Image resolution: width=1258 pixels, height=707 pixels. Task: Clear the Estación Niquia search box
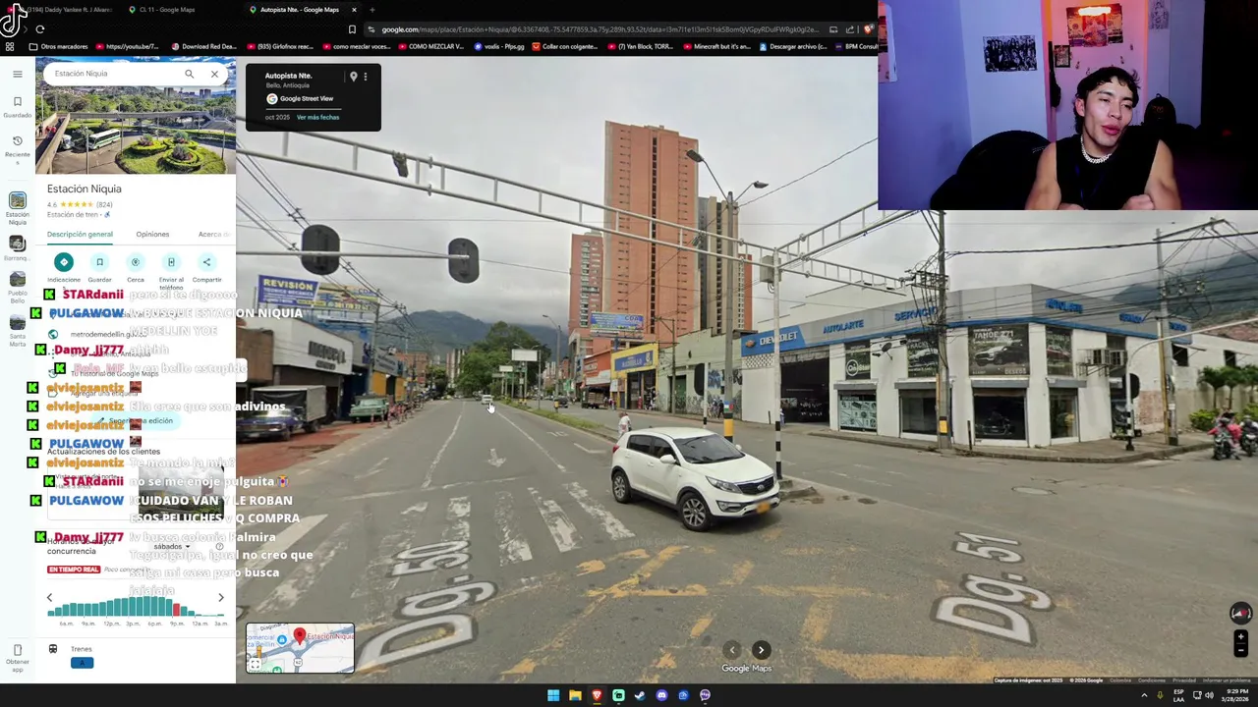214,74
